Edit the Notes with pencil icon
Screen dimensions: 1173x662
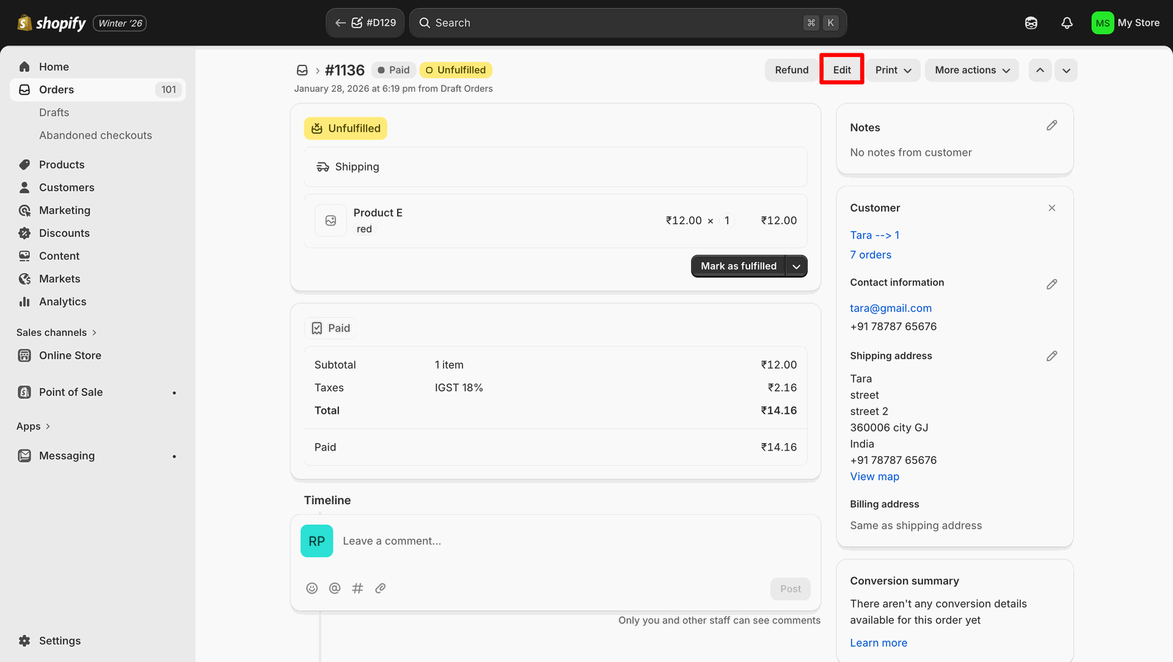(x=1051, y=125)
